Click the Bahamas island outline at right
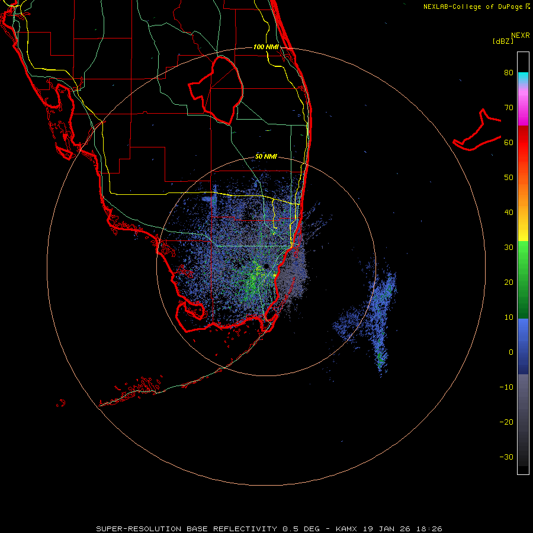Screen dimensions: 533x533 (477, 130)
